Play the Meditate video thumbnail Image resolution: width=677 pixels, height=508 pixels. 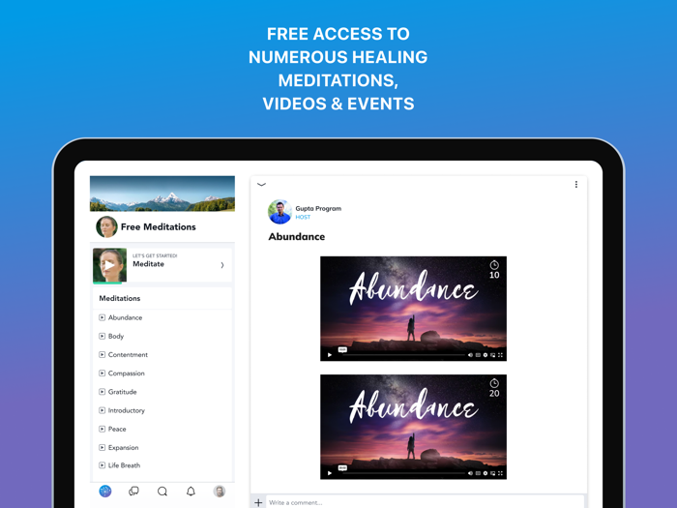tap(109, 265)
